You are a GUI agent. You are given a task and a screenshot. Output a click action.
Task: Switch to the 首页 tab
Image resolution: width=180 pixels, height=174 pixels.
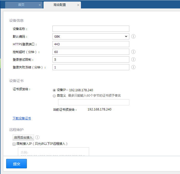[x=24, y=5]
